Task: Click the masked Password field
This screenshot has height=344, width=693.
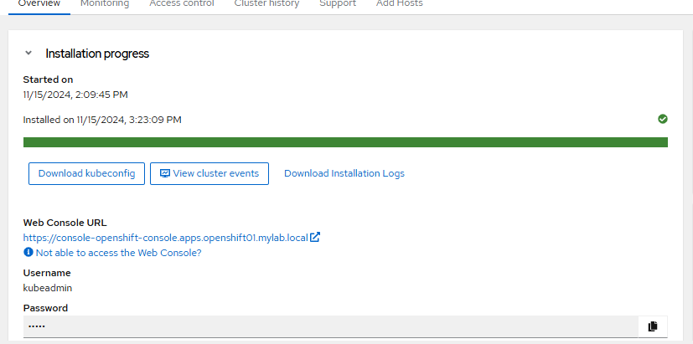Action: (330, 326)
